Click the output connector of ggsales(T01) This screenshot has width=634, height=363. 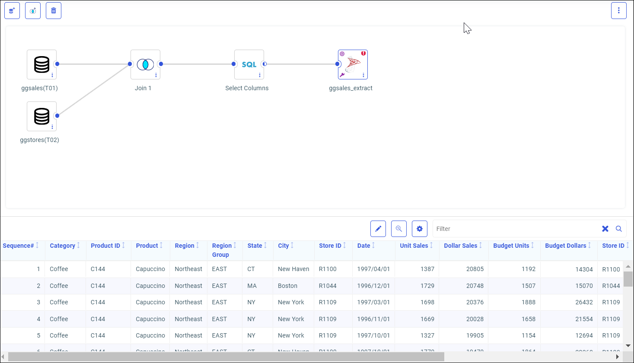[57, 64]
